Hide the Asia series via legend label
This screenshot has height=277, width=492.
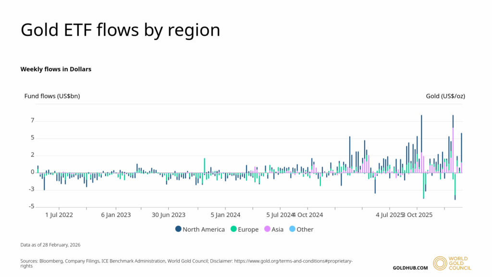277,229
